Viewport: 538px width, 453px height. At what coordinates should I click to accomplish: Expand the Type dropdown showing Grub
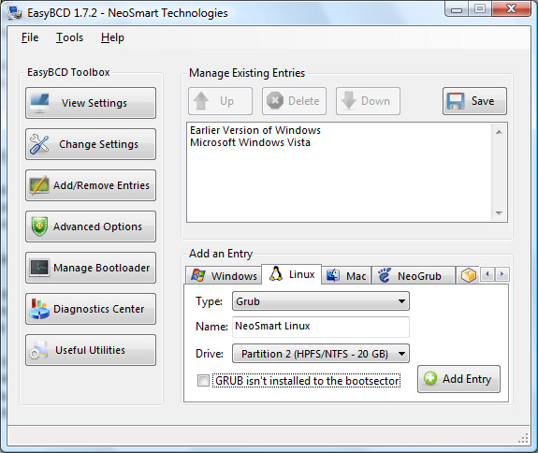tap(321, 301)
